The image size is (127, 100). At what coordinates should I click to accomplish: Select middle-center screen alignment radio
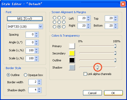point(59,22)
